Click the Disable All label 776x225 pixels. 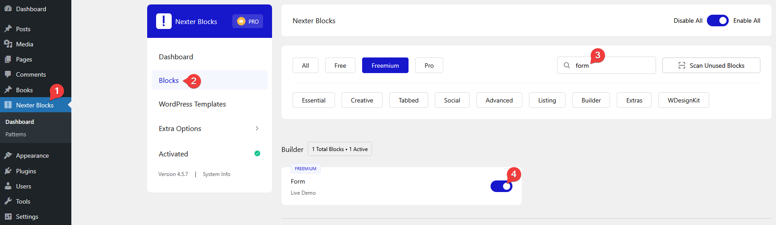pos(688,20)
